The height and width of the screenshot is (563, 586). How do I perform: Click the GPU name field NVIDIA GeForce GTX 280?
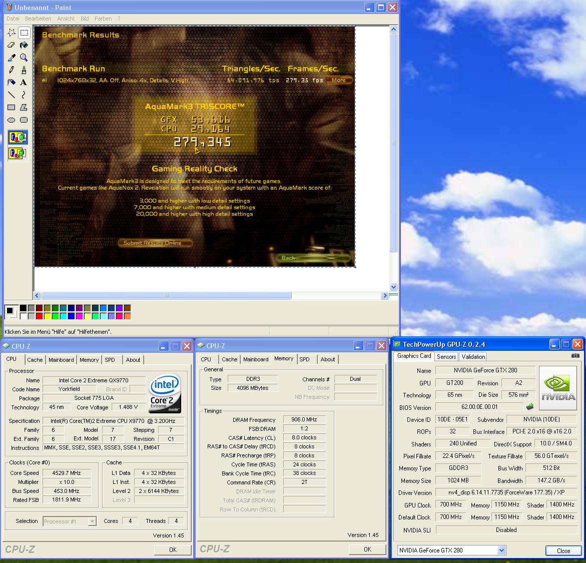(x=485, y=370)
